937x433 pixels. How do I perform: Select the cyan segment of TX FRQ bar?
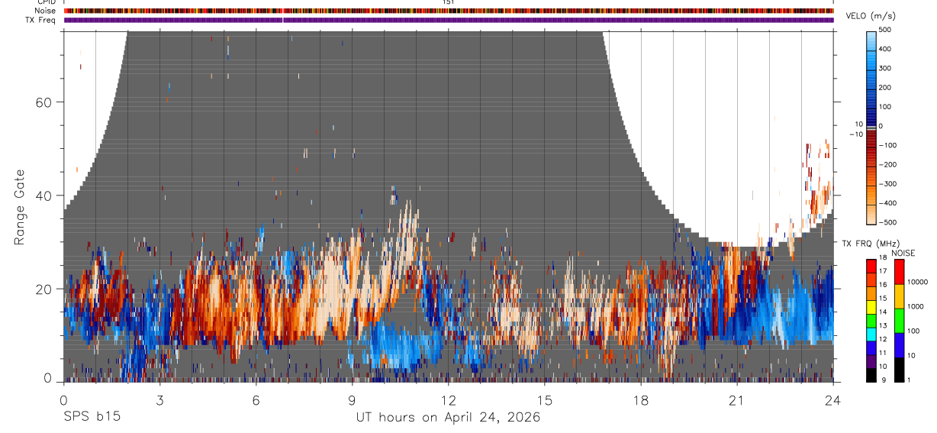click(x=871, y=334)
